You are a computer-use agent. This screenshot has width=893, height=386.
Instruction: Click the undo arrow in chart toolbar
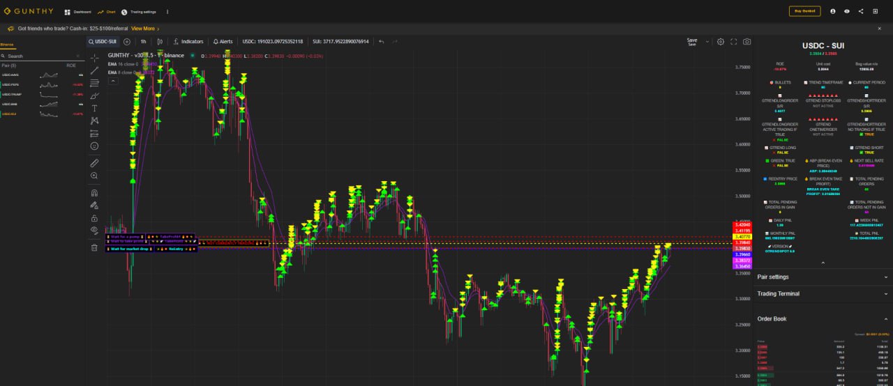381,41
